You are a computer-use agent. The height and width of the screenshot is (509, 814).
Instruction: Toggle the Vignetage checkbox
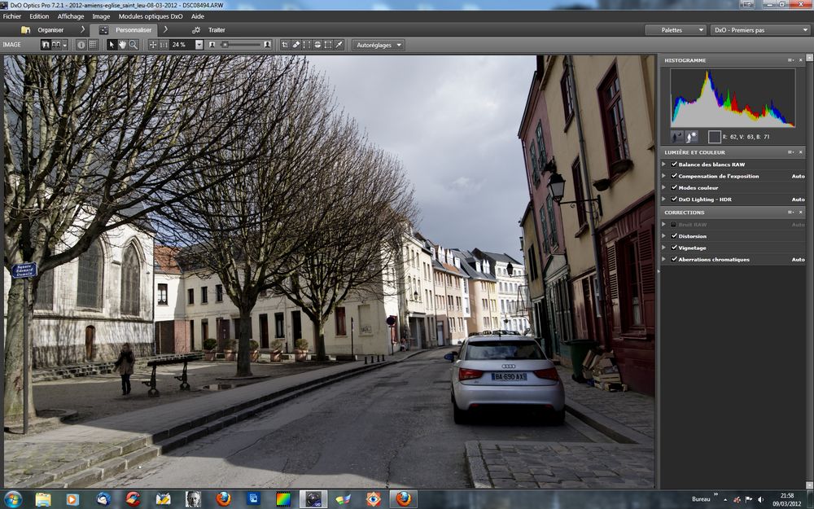click(674, 248)
